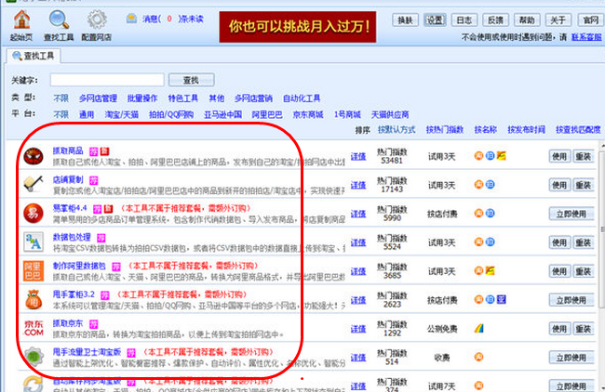Click the 查找 search button
This screenshot has height=392, width=605.
click(x=192, y=80)
